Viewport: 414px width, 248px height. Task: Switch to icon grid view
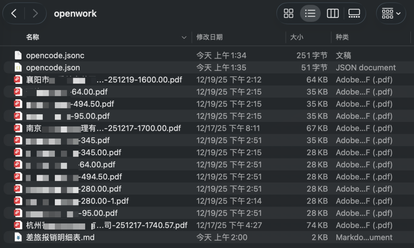point(288,14)
